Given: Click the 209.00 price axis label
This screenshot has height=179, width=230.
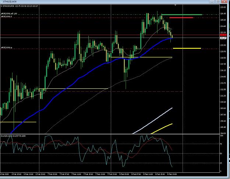Looking at the screenshot, I should pyautogui.click(x=223, y=108).
